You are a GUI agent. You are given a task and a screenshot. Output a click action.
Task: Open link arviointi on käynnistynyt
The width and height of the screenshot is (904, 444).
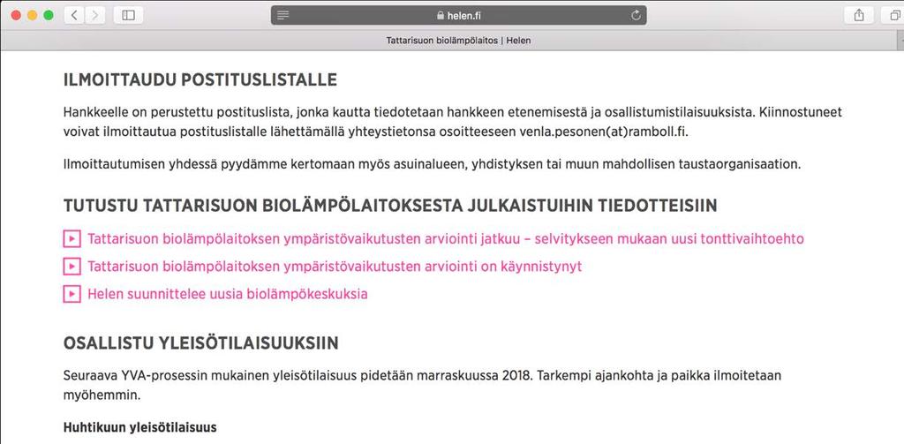coord(335,267)
